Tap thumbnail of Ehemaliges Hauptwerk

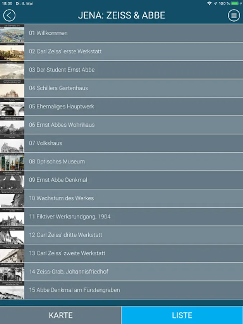coord(12,107)
